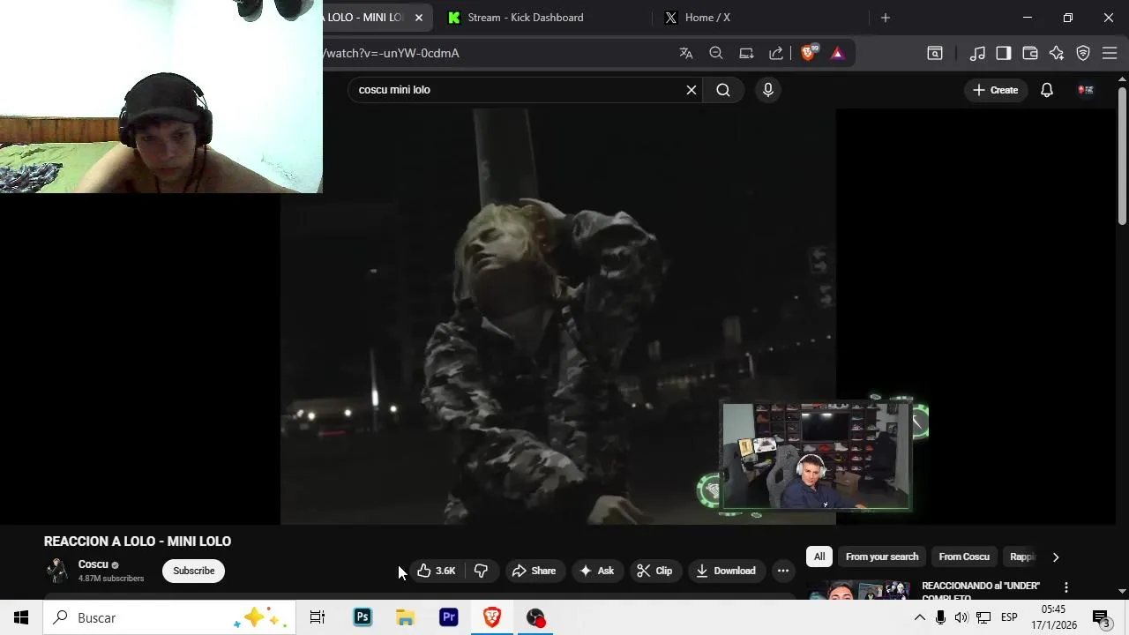Click on the video player

point(558,316)
